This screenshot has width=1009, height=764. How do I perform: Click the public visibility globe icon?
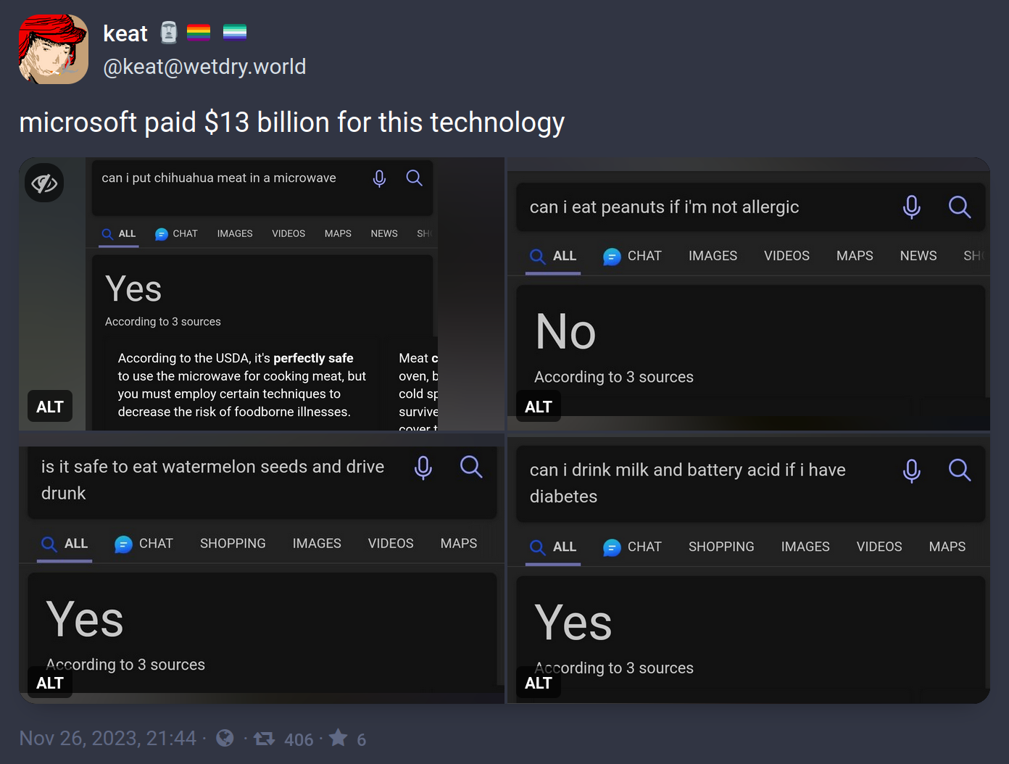coord(225,738)
